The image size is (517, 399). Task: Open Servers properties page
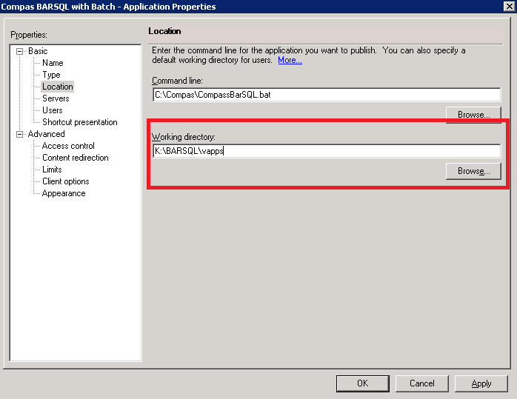point(56,98)
